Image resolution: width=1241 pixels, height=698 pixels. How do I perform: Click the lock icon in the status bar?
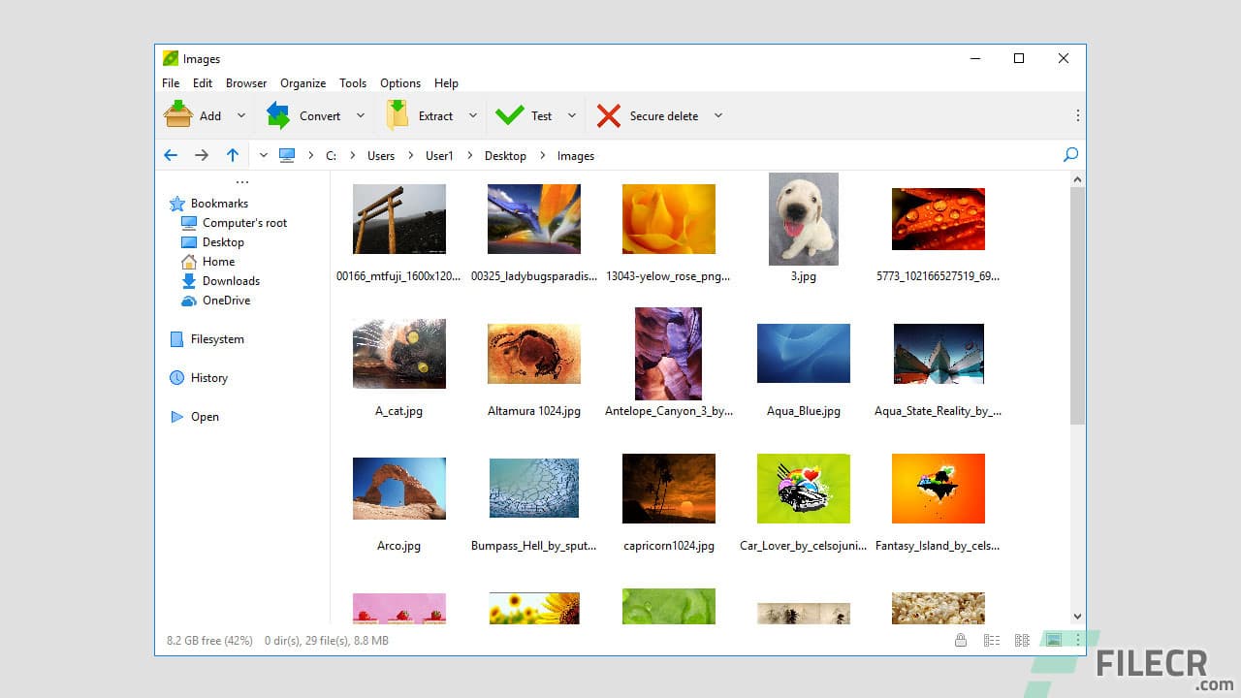click(x=961, y=640)
